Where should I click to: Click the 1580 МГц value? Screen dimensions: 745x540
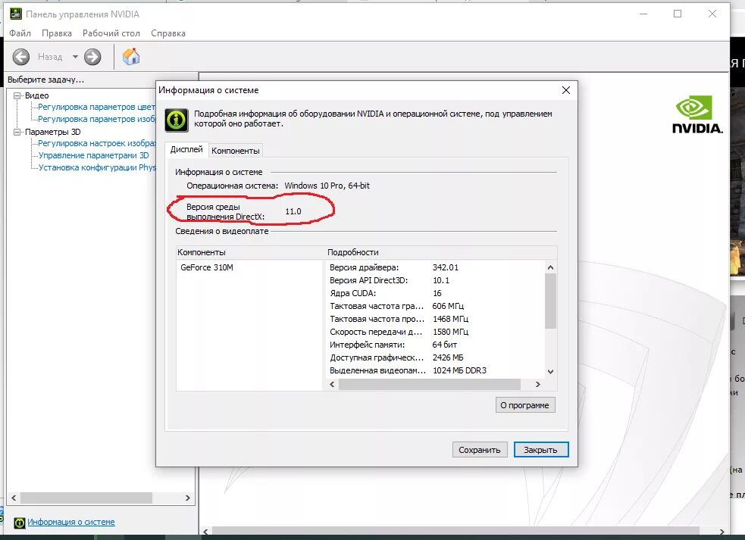coord(450,332)
